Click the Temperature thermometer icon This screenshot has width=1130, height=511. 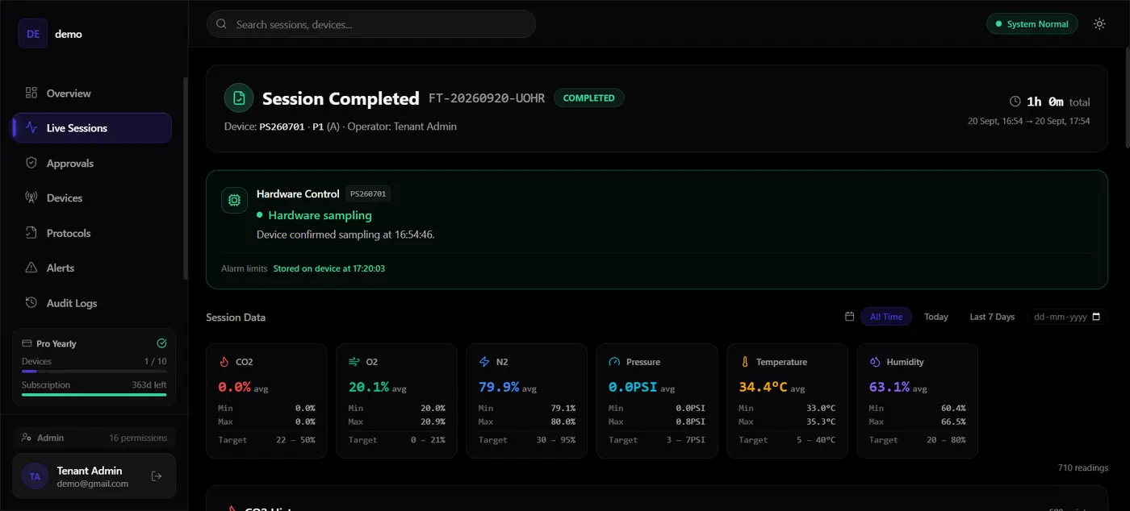744,362
